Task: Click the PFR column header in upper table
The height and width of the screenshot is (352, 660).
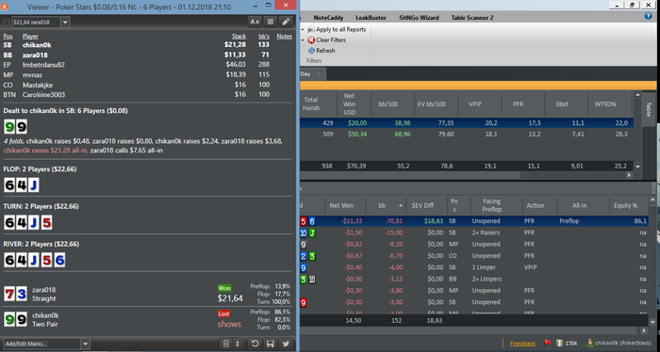Action: point(519,104)
